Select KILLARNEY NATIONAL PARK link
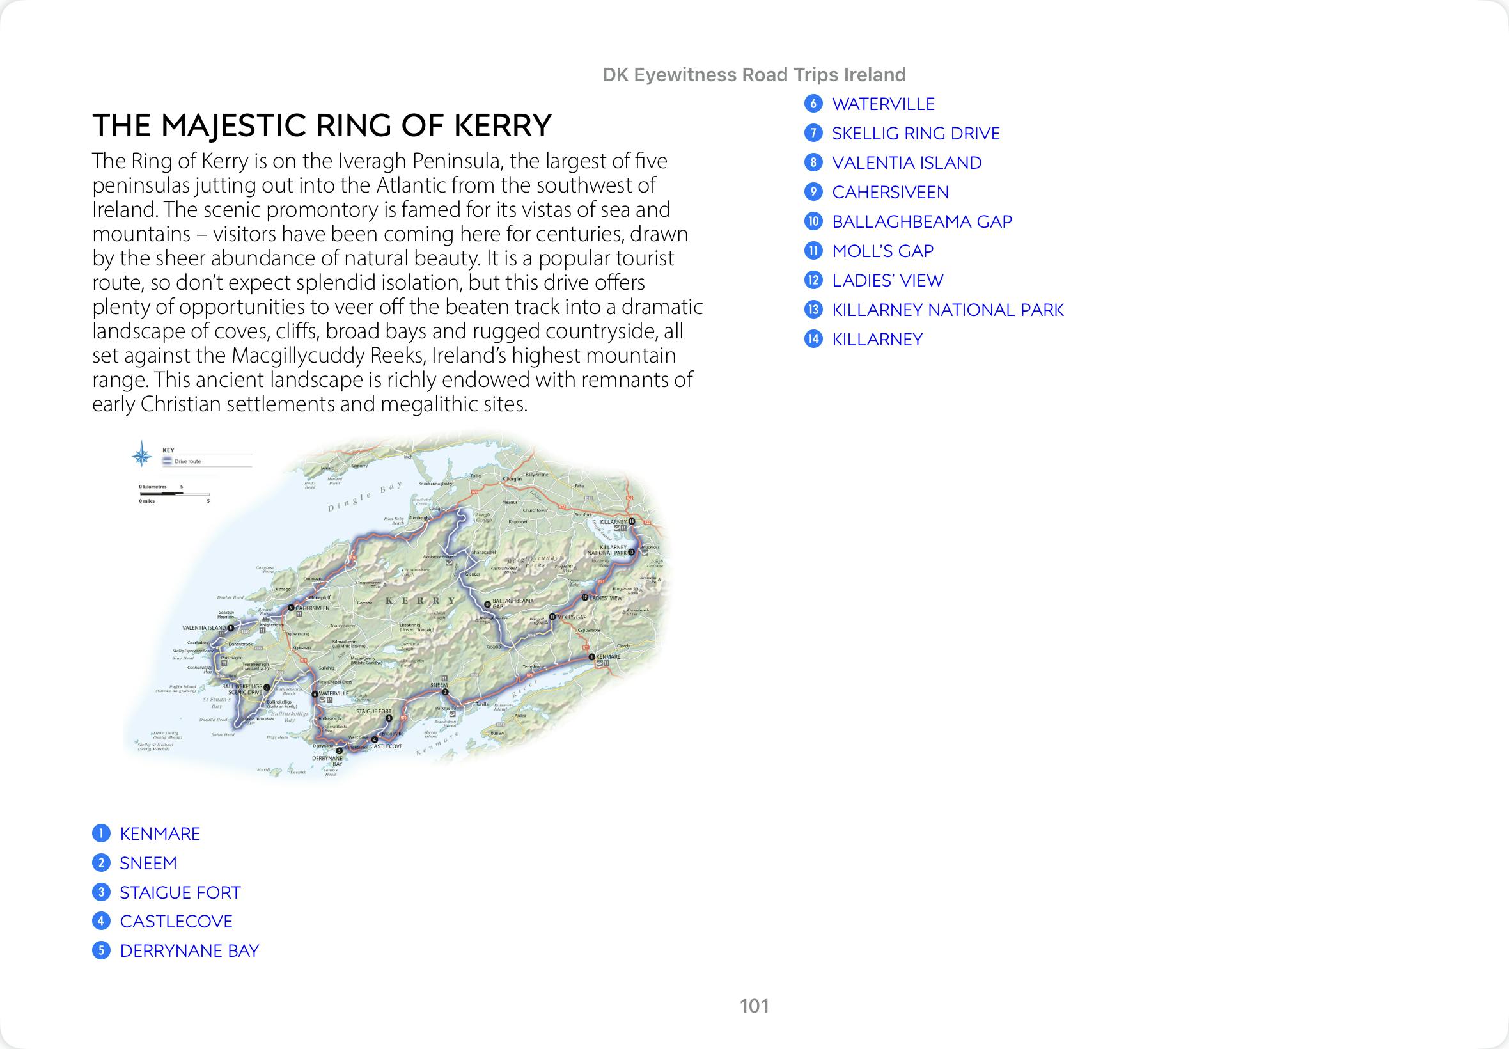1509x1049 pixels. (948, 310)
